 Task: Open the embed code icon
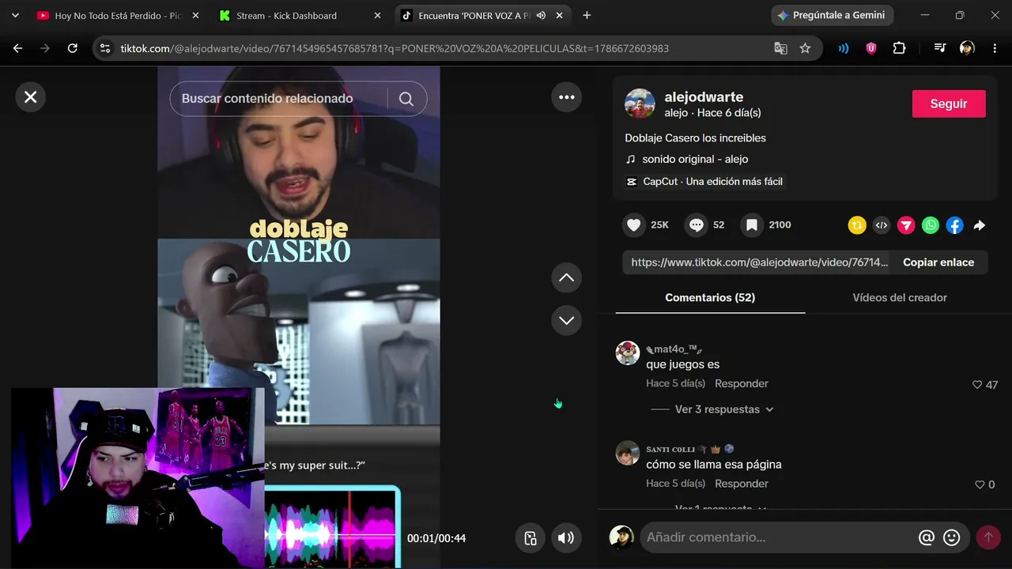pyautogui.click(x=882, y=225)
